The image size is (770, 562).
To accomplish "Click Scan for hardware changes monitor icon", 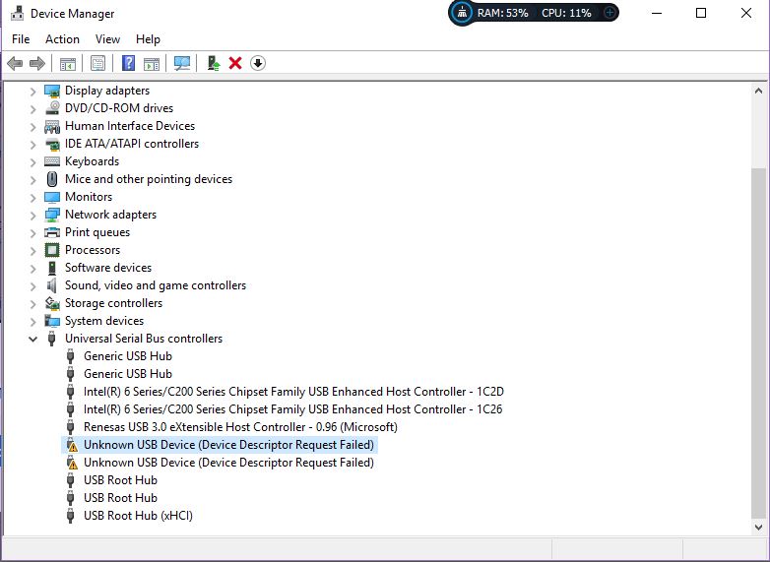I will coord(182,63).
